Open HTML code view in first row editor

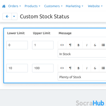coord(62,45)
